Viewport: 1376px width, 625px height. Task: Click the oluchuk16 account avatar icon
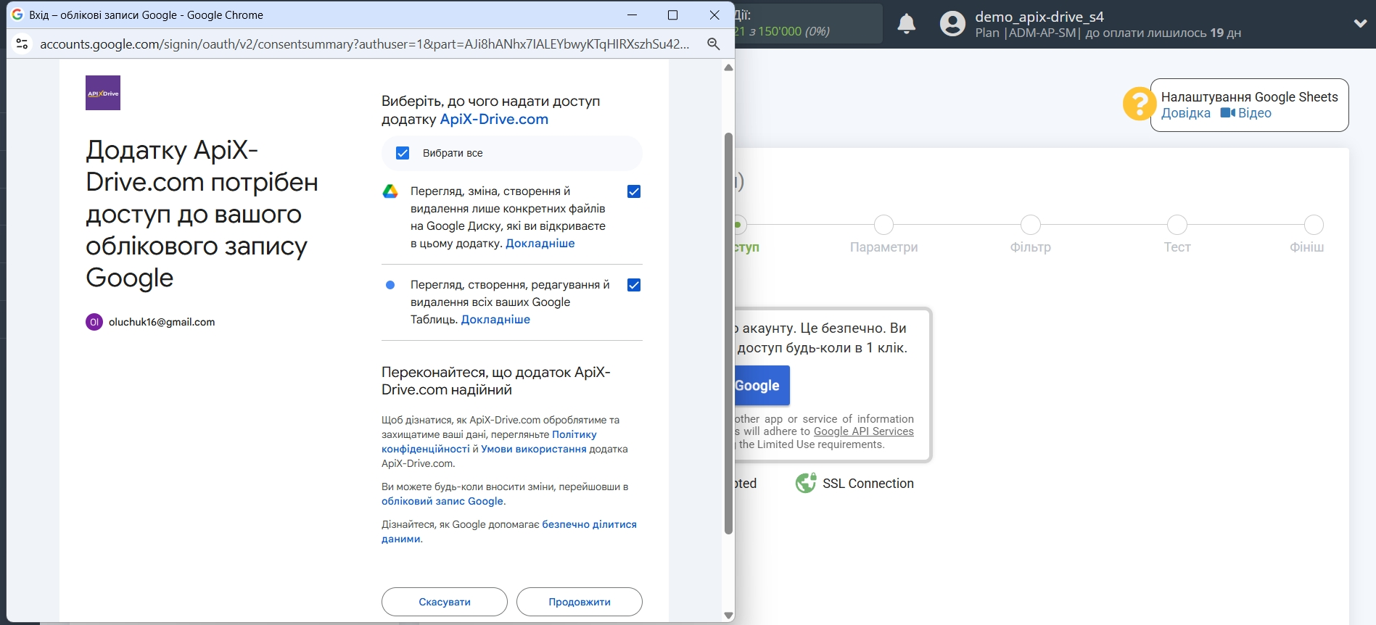94,322
